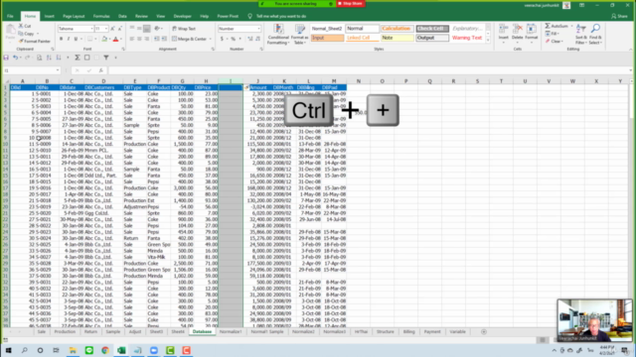The width and height of the screenshot is (636, 357).
Task: Apply the Calculation cell style
Action: click(x=397, y=29)
